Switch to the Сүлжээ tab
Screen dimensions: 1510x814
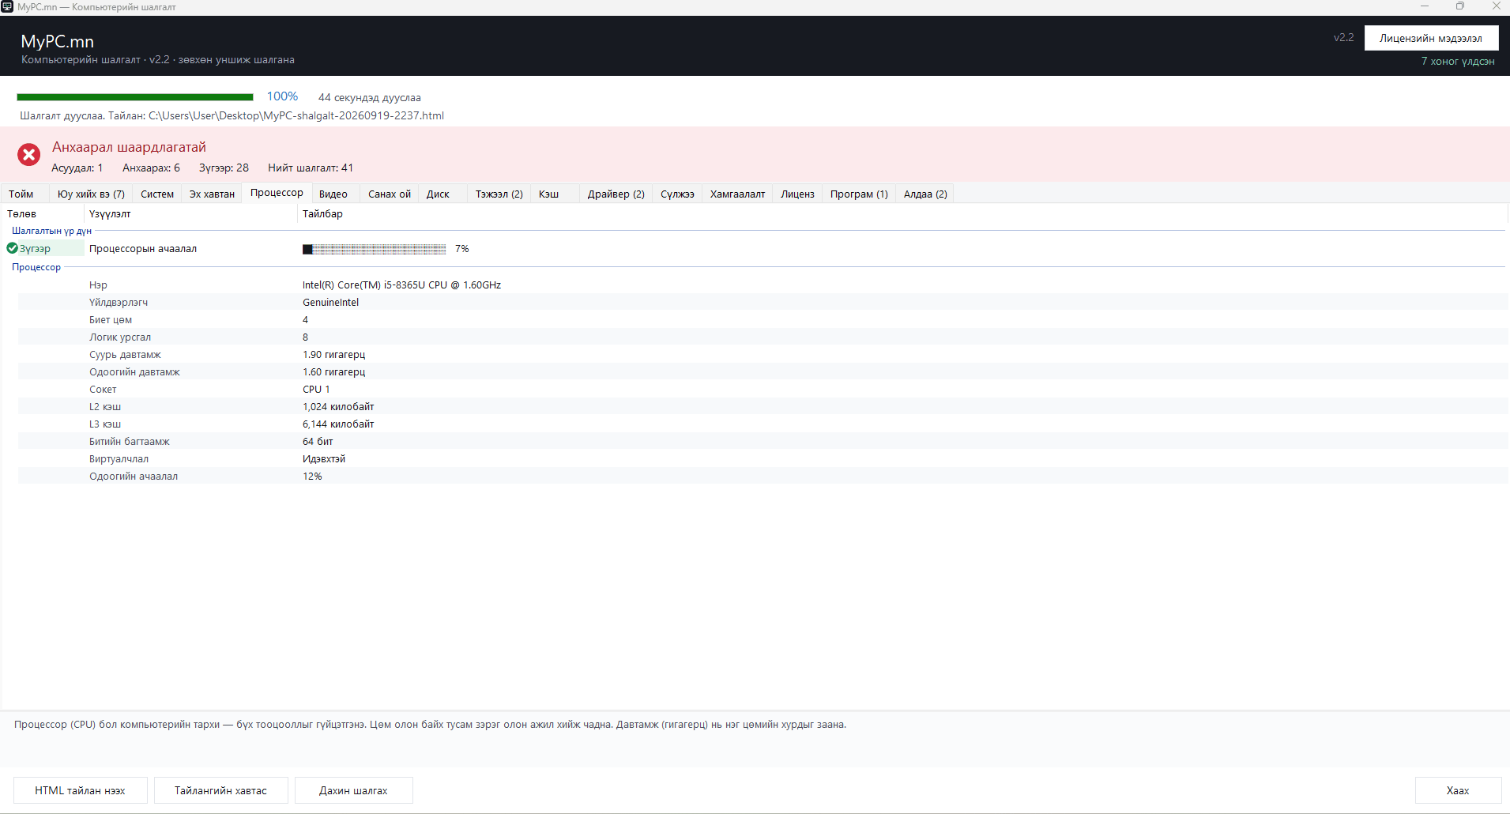tap(678, 194)
